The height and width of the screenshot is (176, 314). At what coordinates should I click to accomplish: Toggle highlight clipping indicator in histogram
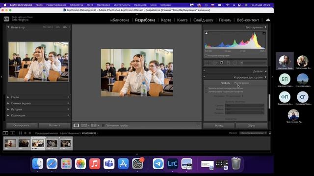[264, 33]
